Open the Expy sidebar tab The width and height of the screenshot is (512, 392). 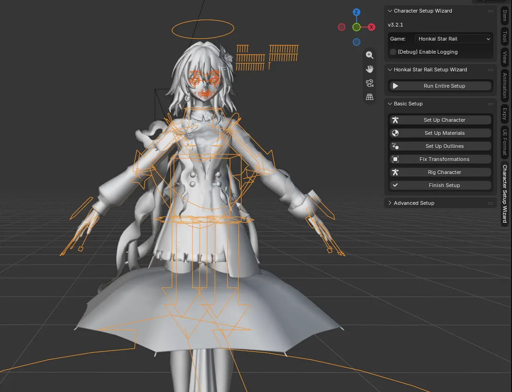click(505, 113)
